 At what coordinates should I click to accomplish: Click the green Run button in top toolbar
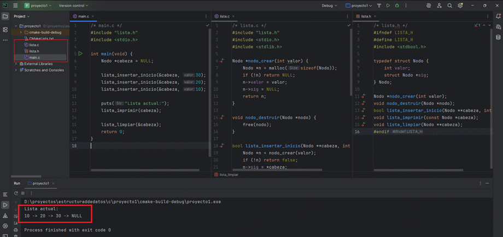click(x=388, y=5)
